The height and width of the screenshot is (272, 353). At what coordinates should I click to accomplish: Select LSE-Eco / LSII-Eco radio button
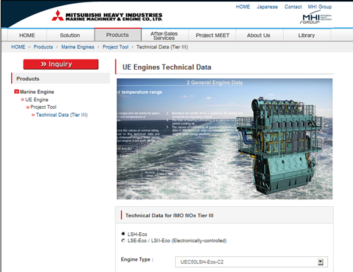123,240
